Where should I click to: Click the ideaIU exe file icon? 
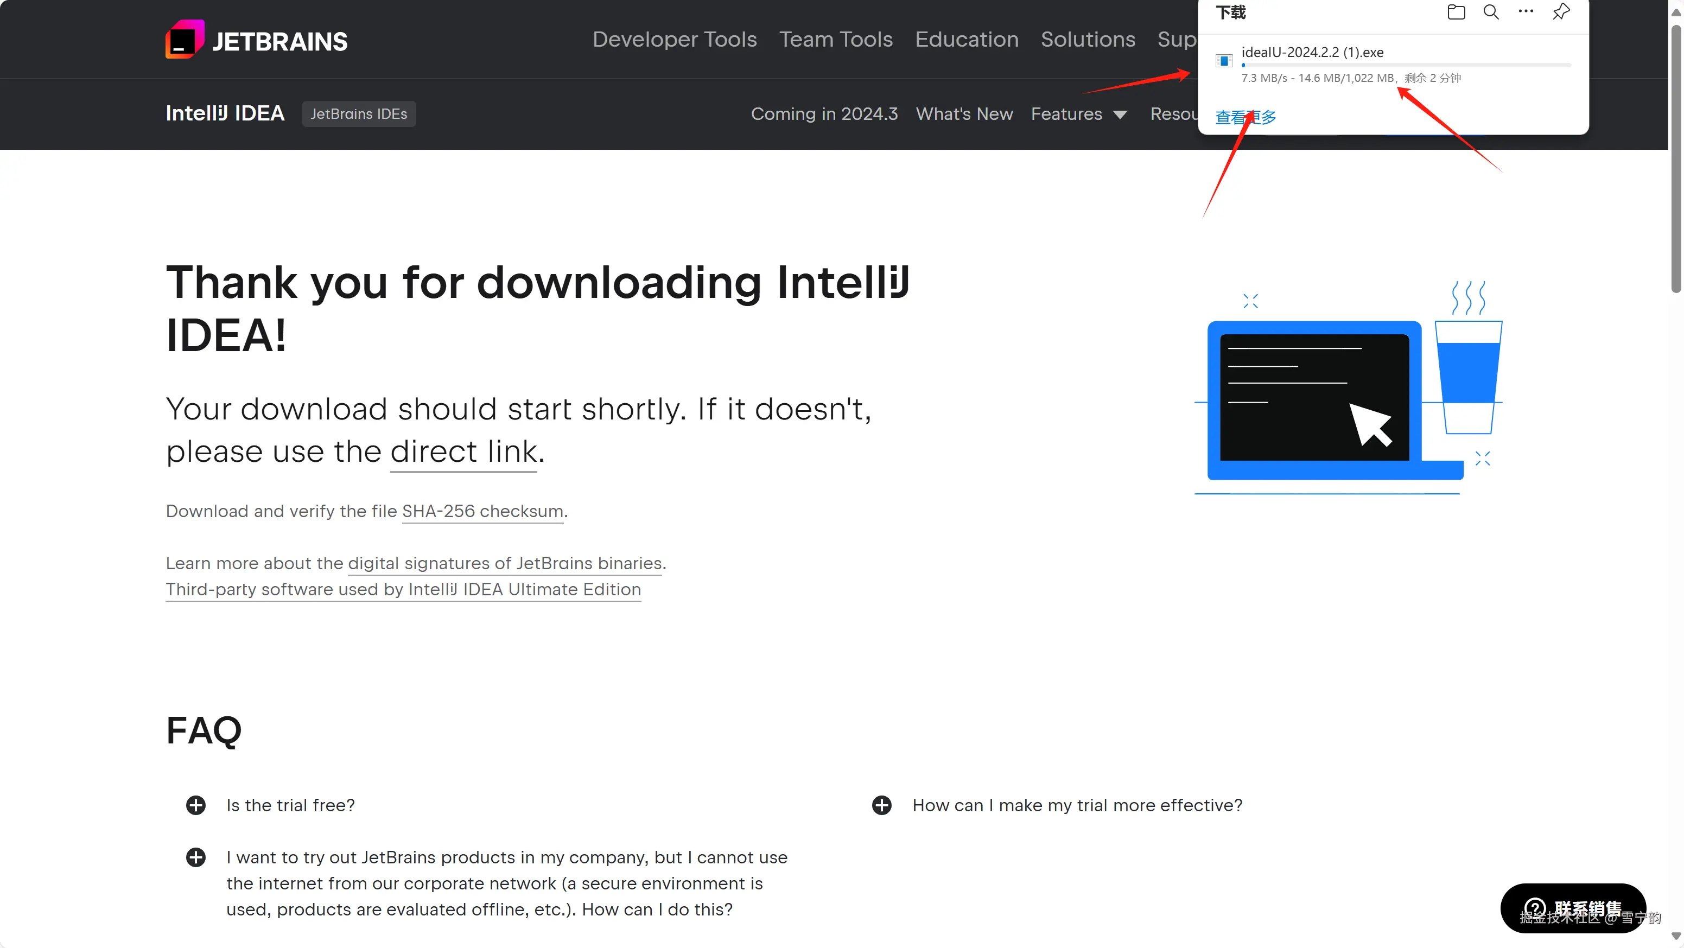tap(1224, 61)
